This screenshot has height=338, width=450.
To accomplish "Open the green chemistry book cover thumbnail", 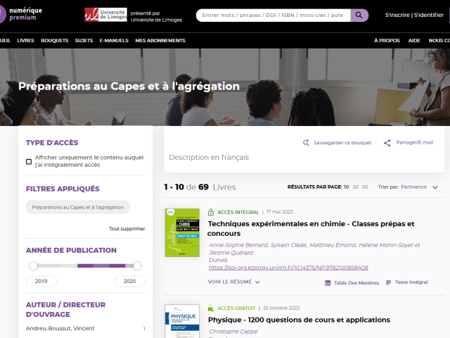I will pyautogui.click(x=182, y=232).
